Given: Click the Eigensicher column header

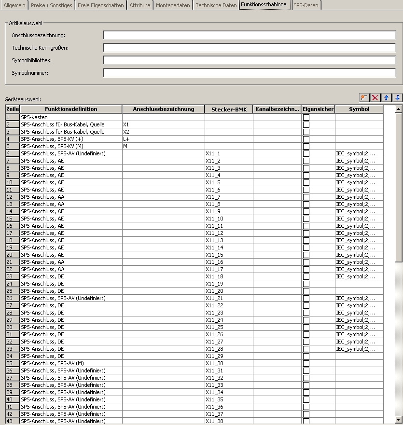Looking at the screenshot, I should click(318, 109).
